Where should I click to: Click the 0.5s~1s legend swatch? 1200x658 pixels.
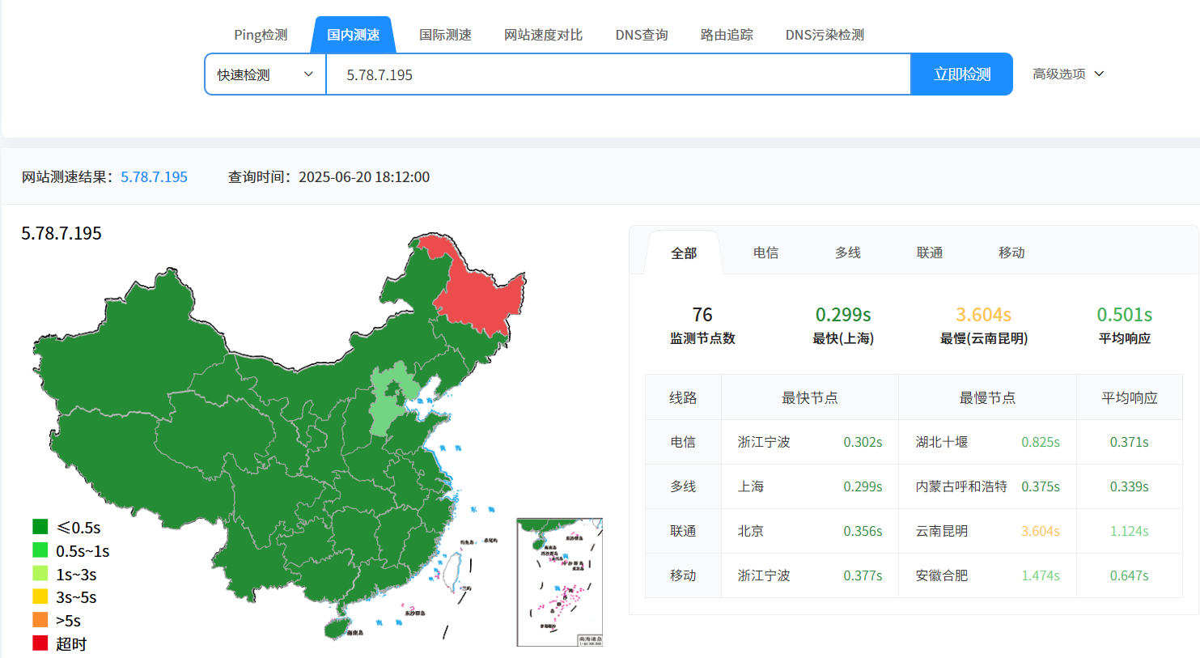tap(40, 550)
